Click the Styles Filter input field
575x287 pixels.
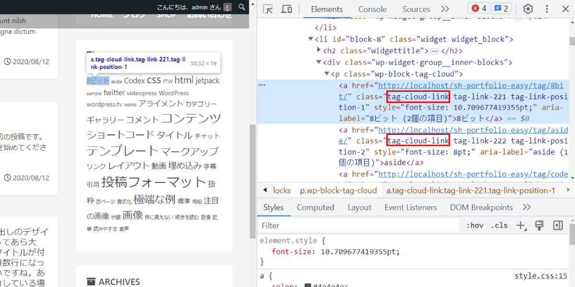(x=359, y=225)
